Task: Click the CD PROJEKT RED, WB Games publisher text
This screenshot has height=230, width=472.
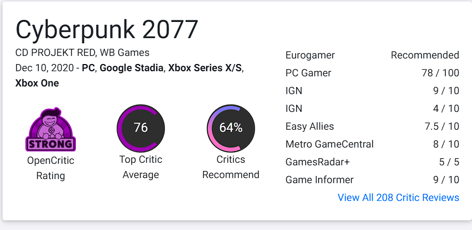Action: coord(82,53)
